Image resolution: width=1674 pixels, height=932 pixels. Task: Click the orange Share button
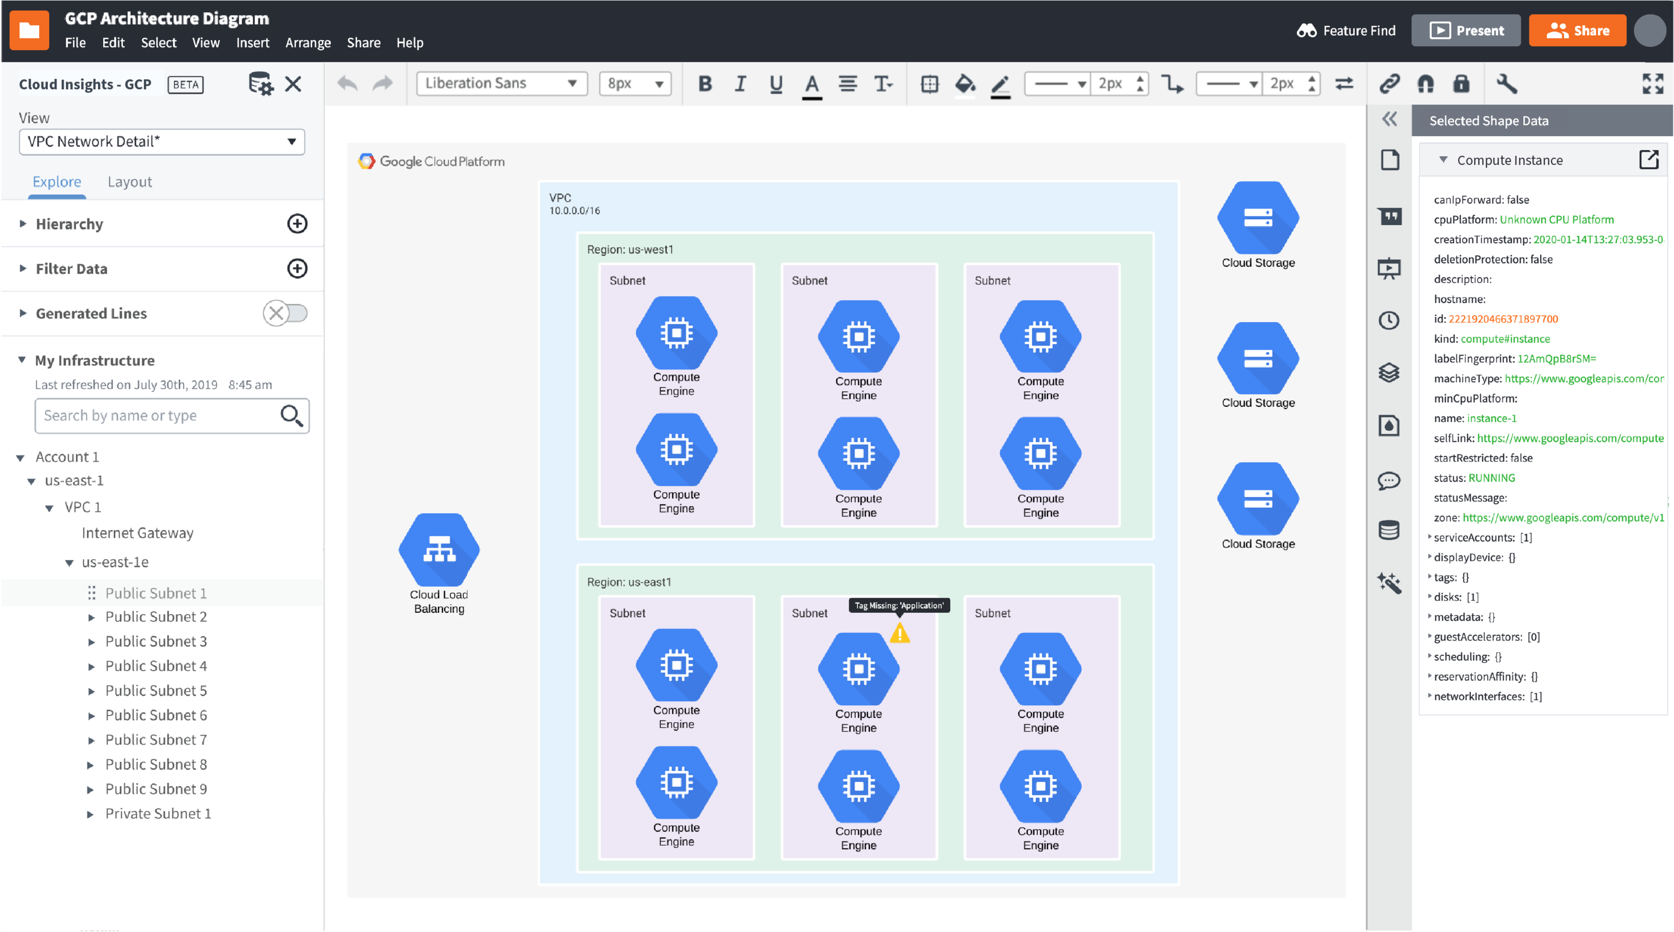[1577, 31]
